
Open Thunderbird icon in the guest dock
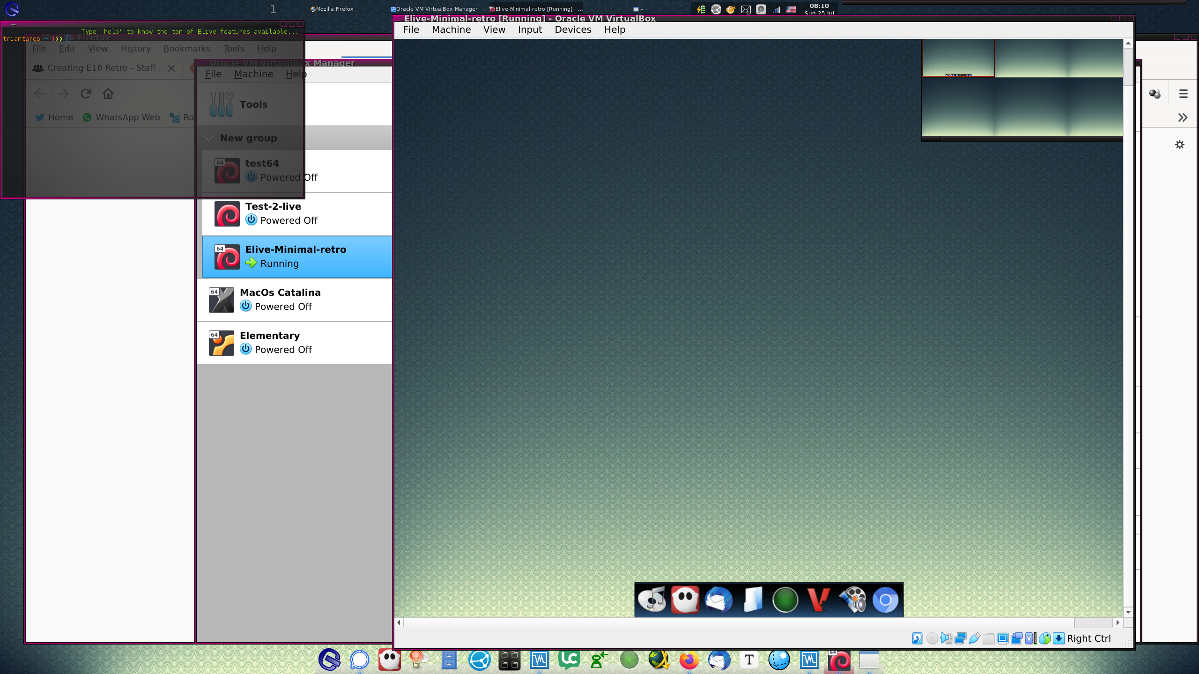point(718,600)
